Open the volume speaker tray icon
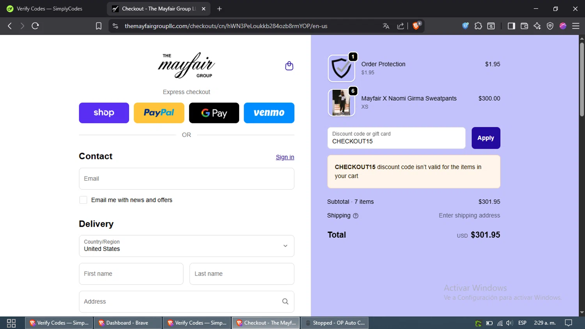Image resolution: width=585 pixels, height=329 pixels. (x=509, y=323)
